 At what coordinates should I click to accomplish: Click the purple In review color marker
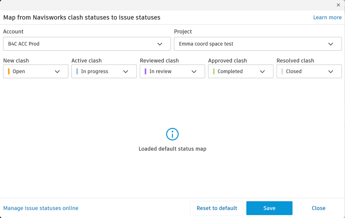coord(145,72)
